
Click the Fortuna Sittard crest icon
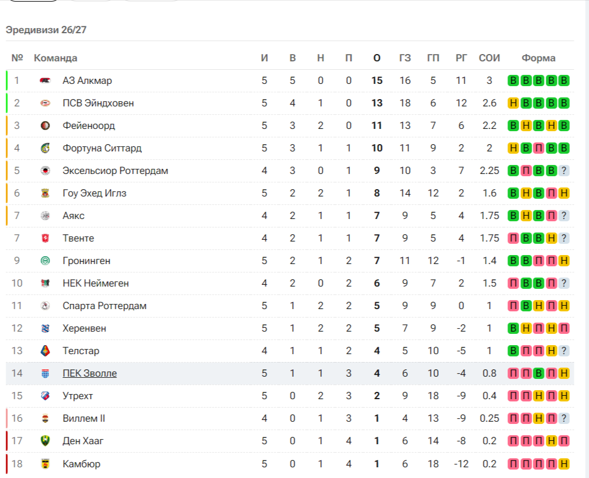(45, 148)
